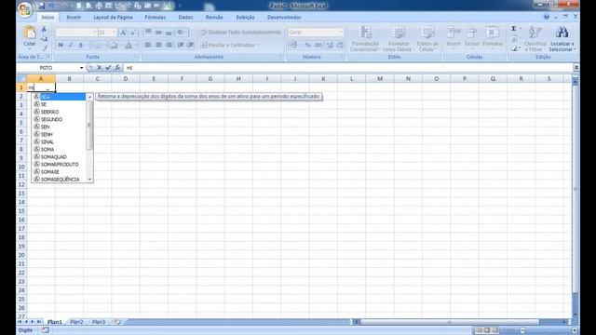Viewport: 596px width, 335px height.
Task: Click the thousands separator 000 button
Action: 318,46
